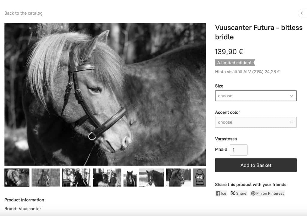Viewport: 307px width, 216px height.
Task: Open third thumbnail with dark horse in forest
Action: (76, 177)
